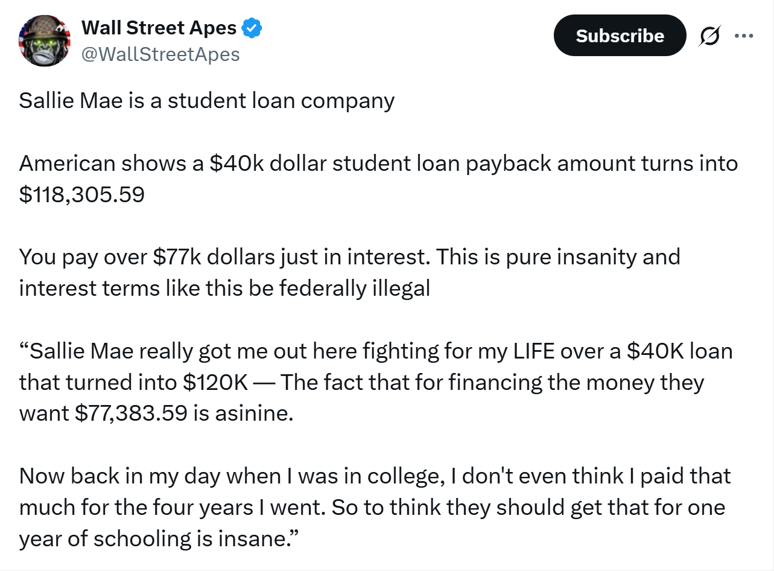
Task: Click the closing words "year of schooling is insane"
Action: [x=155, y=539]
